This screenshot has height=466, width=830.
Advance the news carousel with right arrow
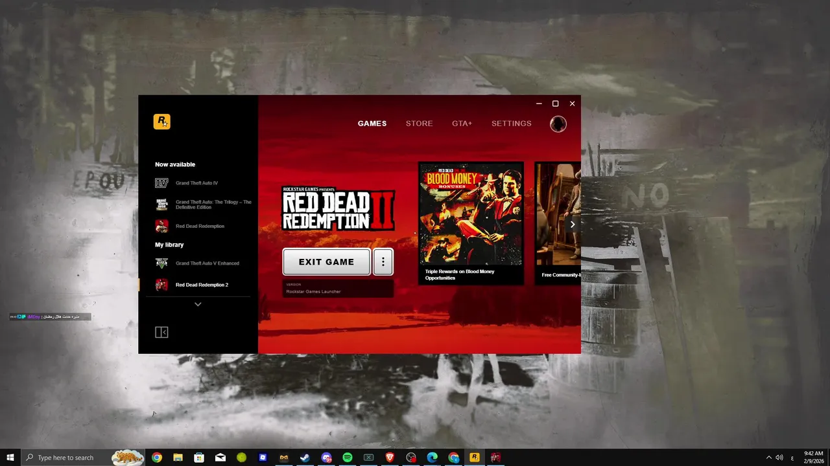point(572,225)
